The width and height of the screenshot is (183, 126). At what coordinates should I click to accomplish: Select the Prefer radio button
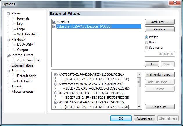[146, 37]
